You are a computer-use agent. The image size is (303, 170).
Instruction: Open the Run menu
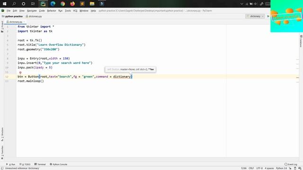pyautogui.click(x=60, y=11)
